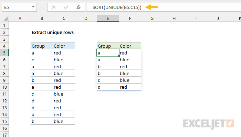The image size is (241, 137).
Task: Click the formula bar expand dots handle
Action: [x=42, y=7]
